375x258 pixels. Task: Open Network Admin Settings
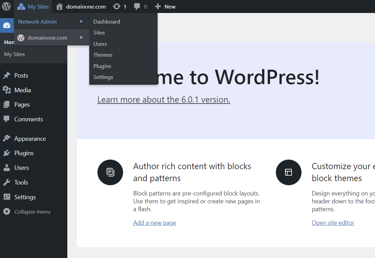(x=103, y=77)
